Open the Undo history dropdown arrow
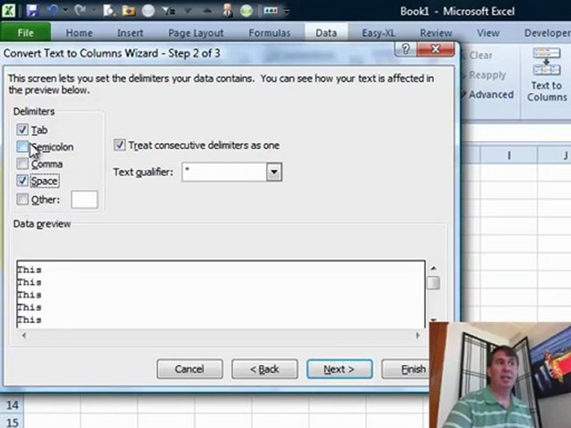Viewport: 571px width, 428px height. point(65,11)
